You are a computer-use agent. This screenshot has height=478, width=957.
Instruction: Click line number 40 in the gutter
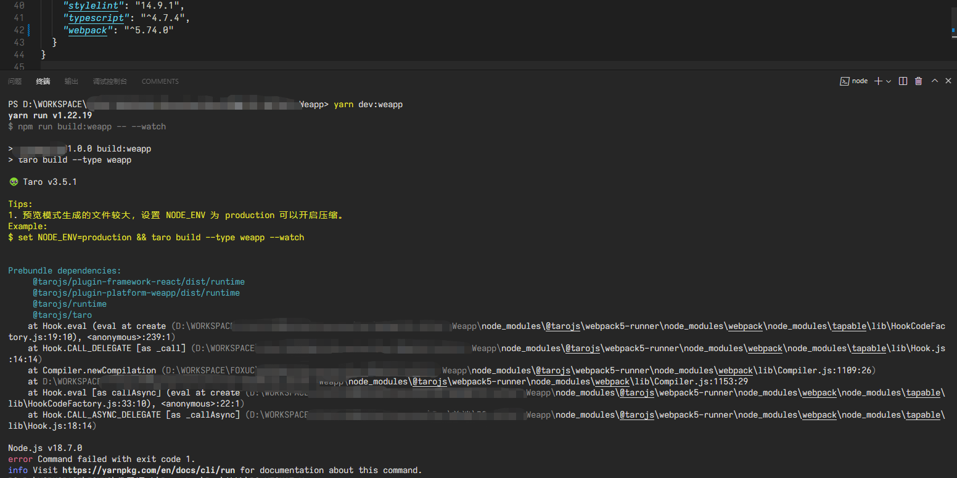pos(18,6)
